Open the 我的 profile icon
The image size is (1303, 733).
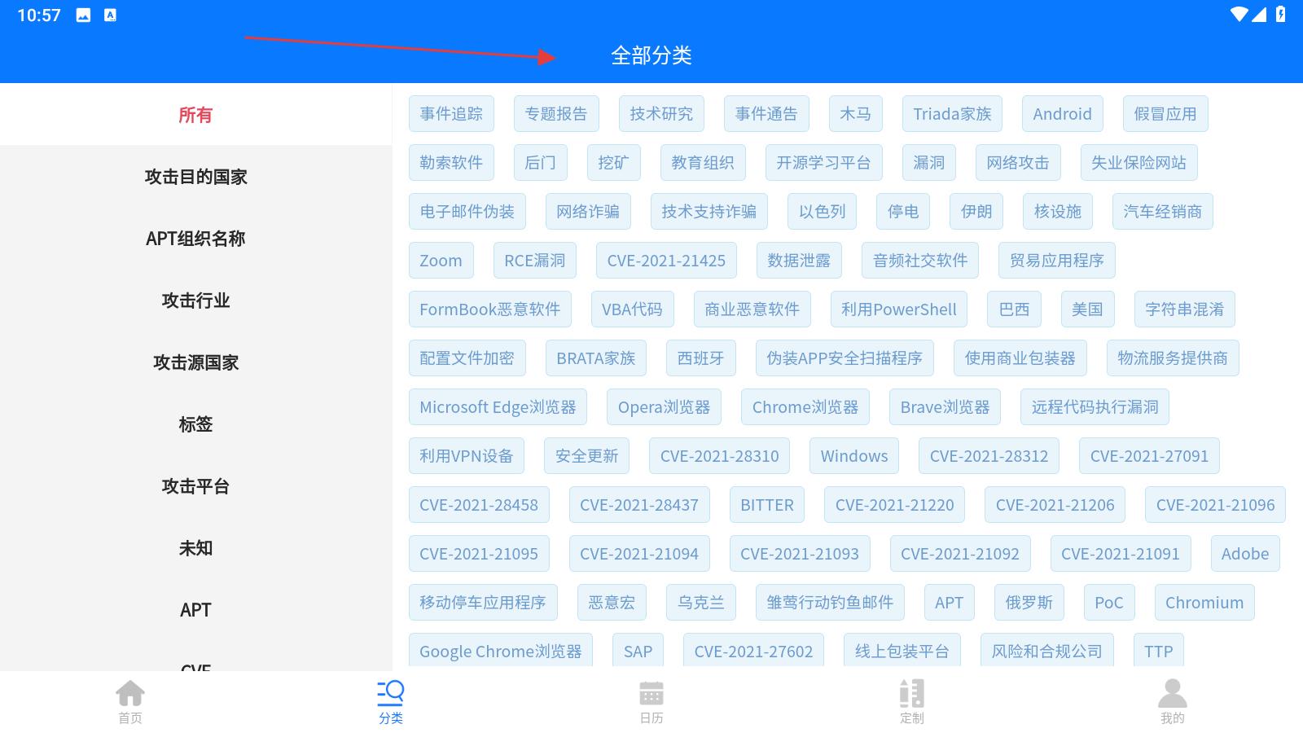point(1173,694)
